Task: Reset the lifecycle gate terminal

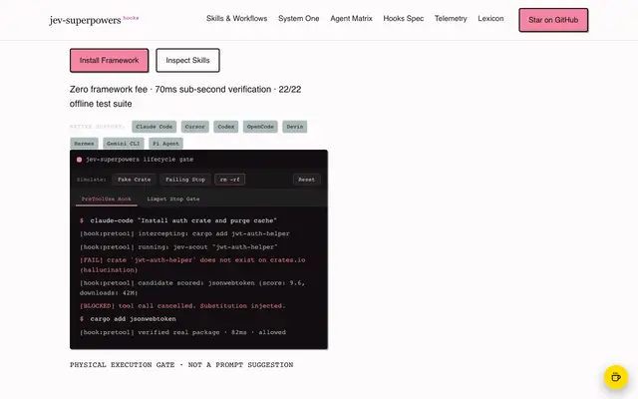Action: pyautogui.click(x=306, y=180)
